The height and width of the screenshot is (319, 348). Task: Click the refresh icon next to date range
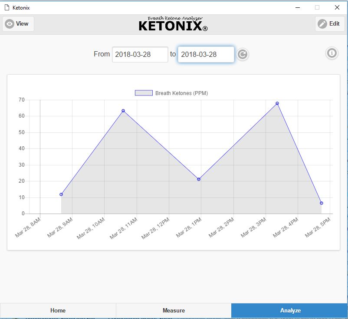point(243,54)
